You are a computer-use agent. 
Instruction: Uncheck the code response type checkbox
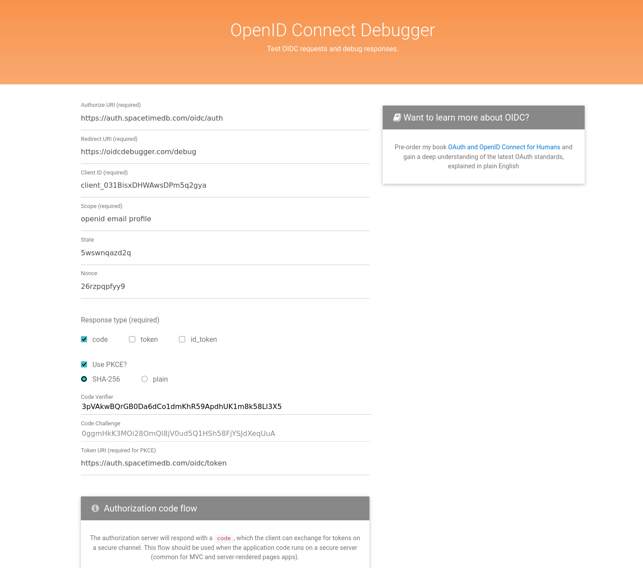coord(84,339)
